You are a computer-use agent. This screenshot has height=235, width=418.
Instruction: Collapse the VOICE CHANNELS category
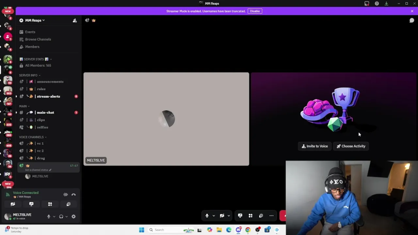(x=33, y=137)
